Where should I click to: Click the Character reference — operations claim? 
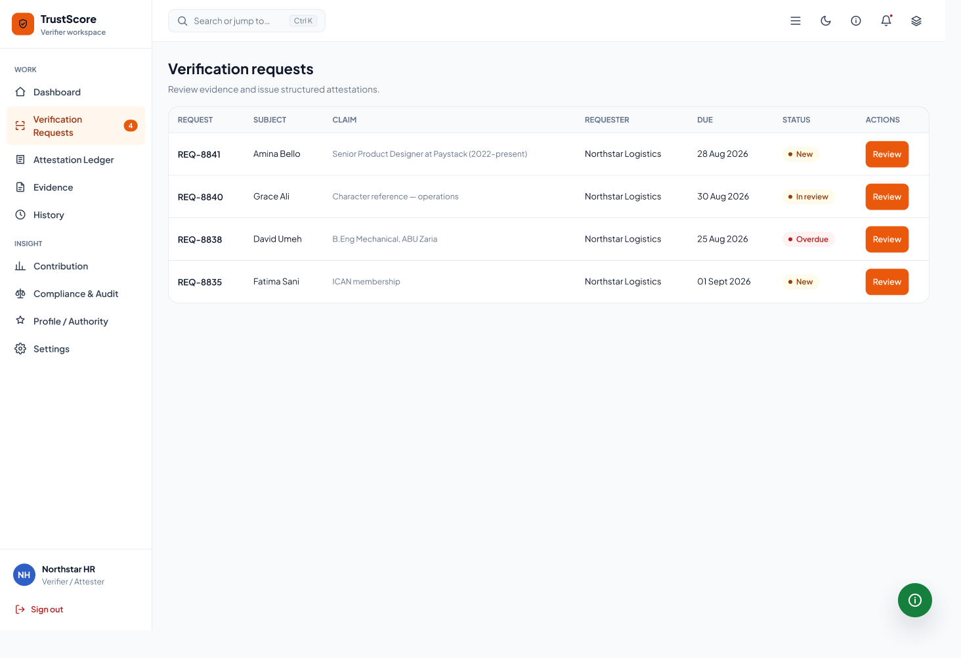395,196
